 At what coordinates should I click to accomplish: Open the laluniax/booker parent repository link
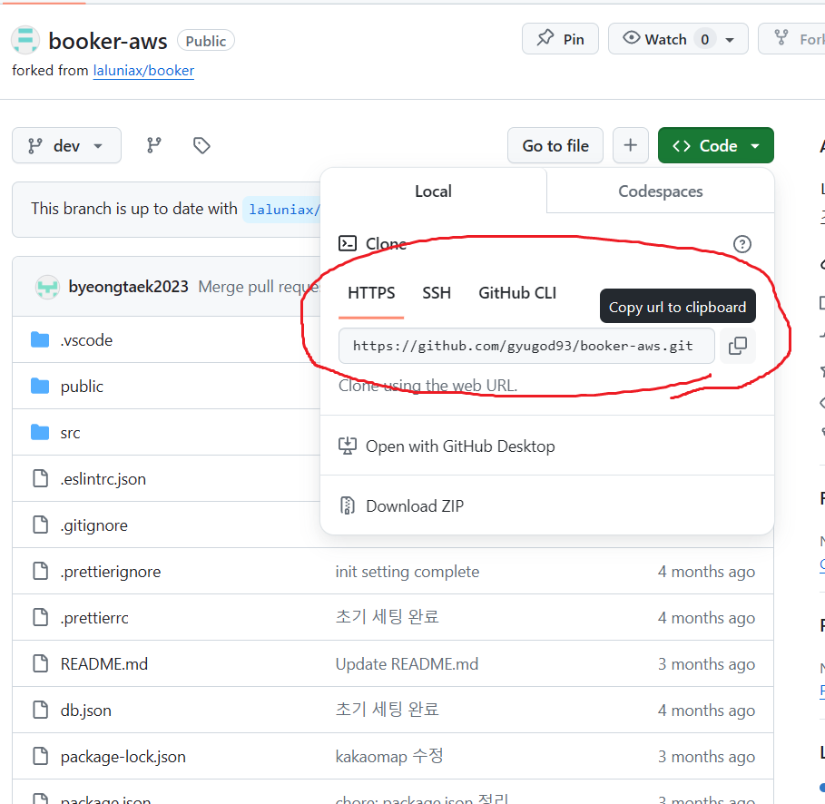(143, 71)
